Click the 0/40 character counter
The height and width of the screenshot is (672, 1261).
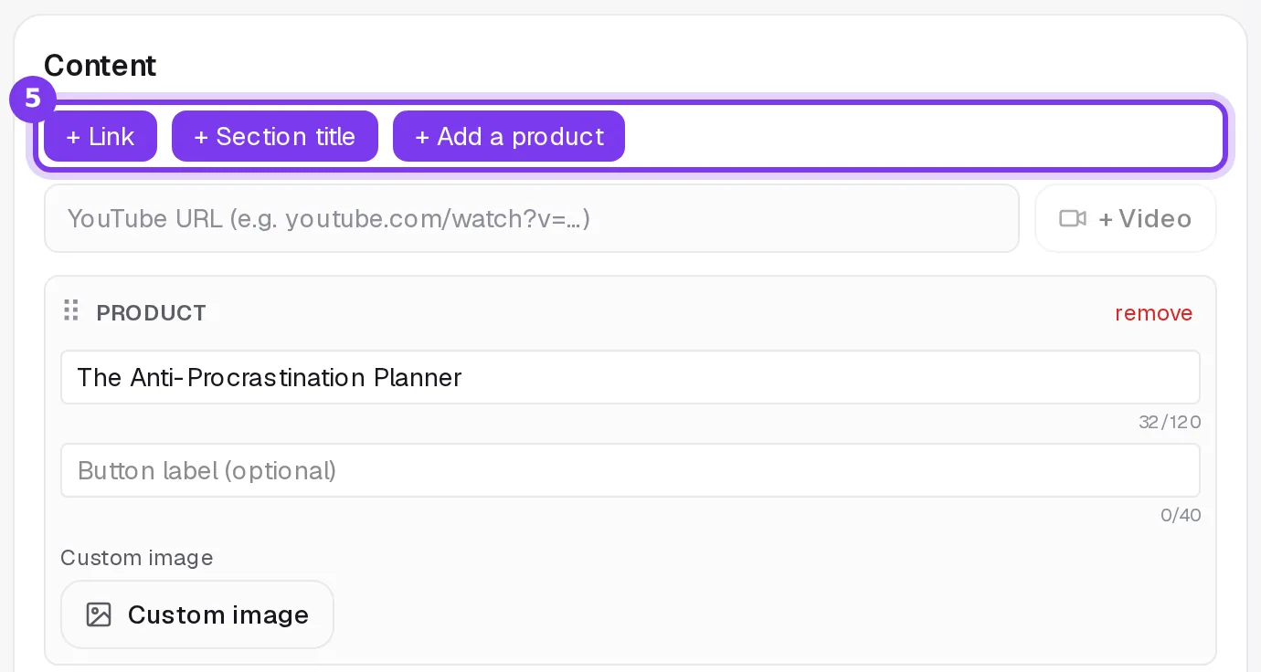pos(1181,516)
